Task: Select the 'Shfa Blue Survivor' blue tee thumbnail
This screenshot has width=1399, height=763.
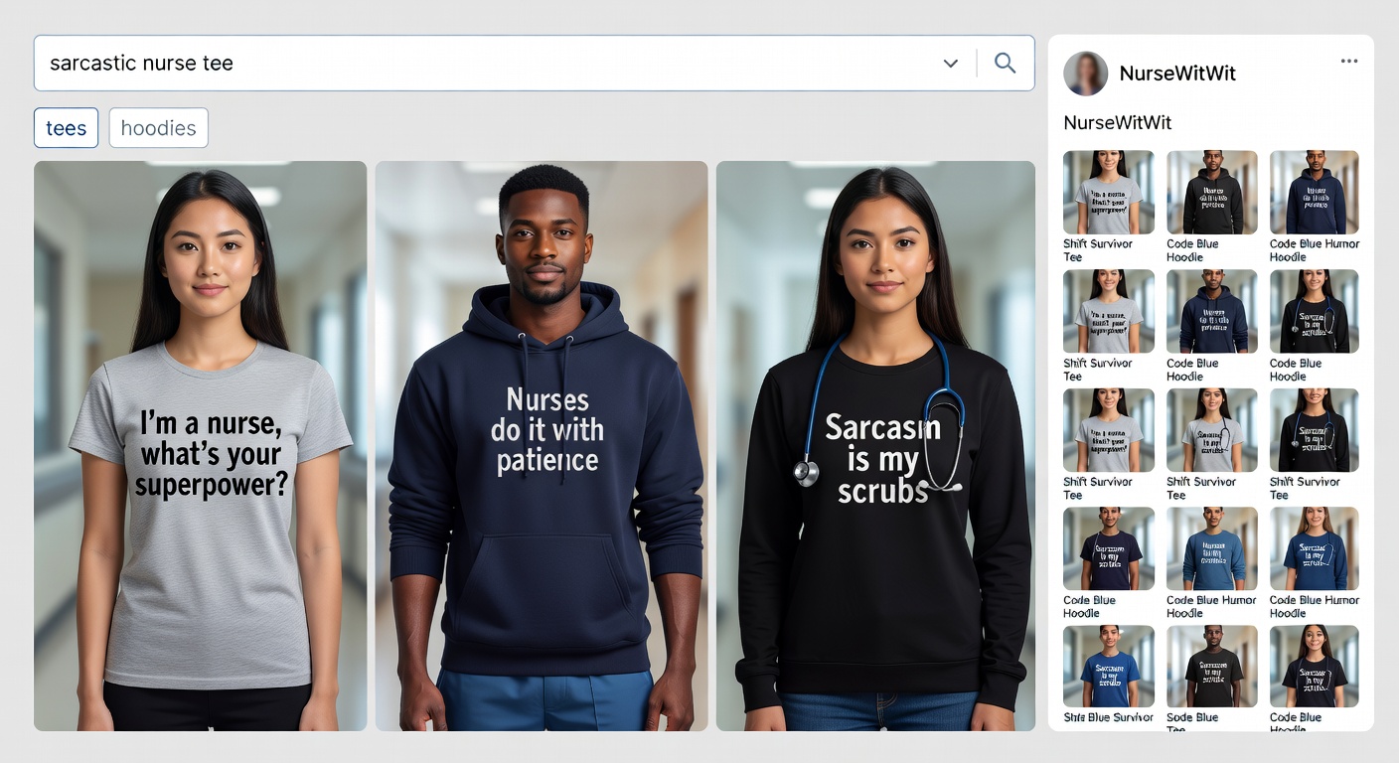Action: point(1109,666)
